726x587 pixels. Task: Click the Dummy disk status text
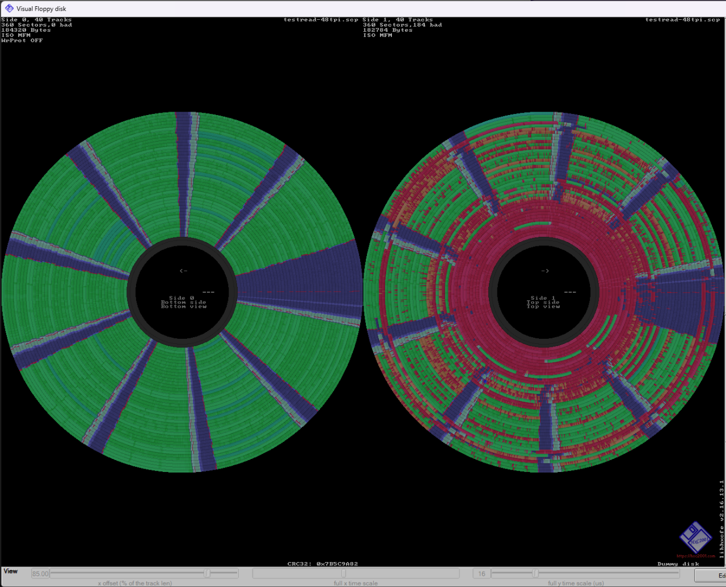click(678, 564)
